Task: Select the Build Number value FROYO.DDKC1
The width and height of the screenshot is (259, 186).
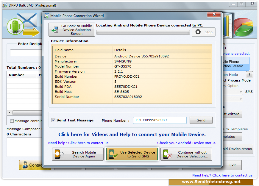Action: [x=127, y=77]
